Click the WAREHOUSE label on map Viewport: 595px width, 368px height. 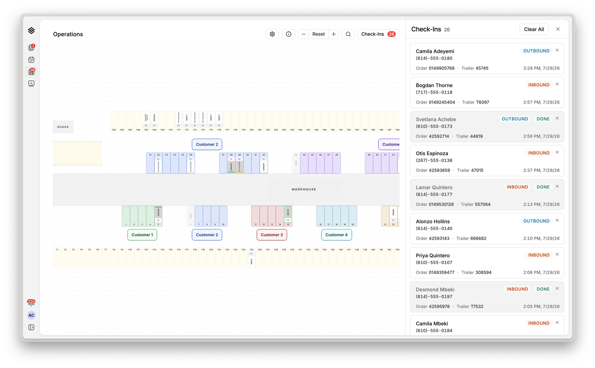tap(304, 189)
